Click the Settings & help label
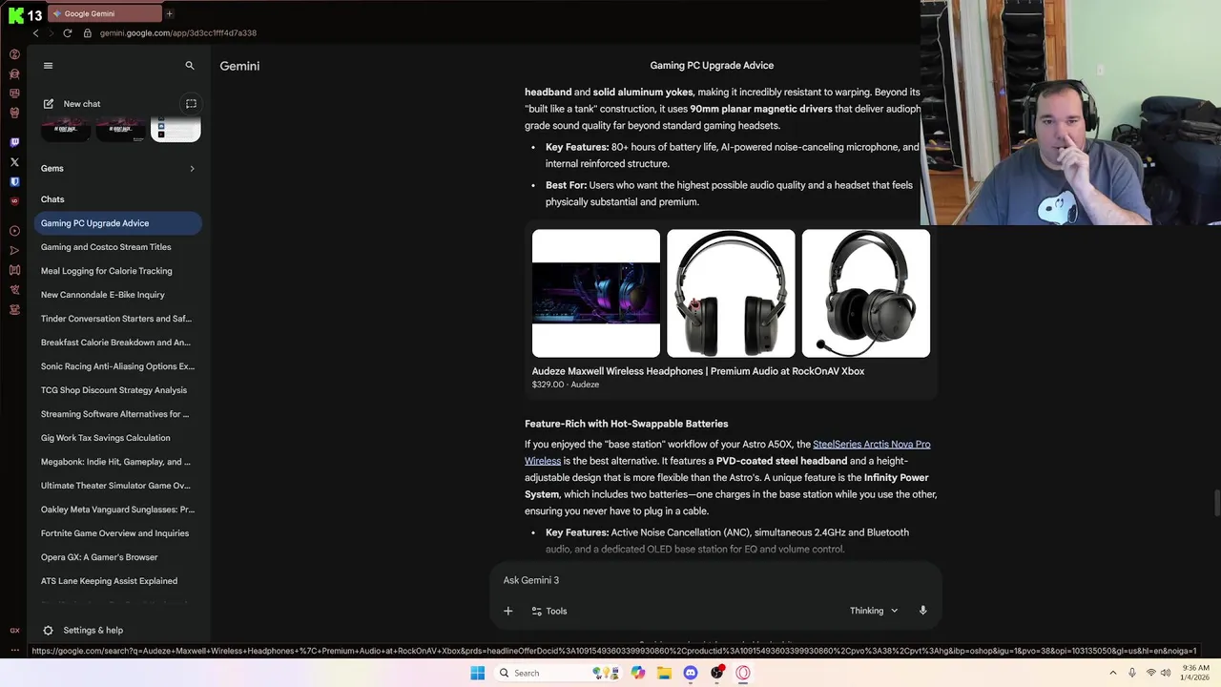This screenshot has width=1221, height=687. click(93, 631)
